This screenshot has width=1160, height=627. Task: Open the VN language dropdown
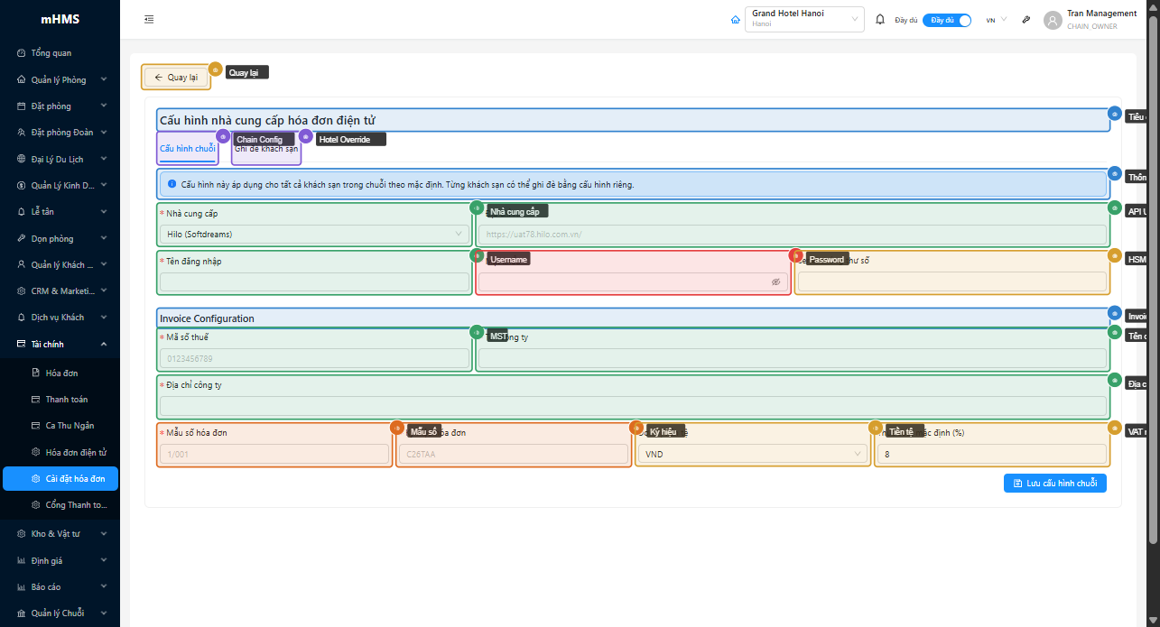click(997, 20)
